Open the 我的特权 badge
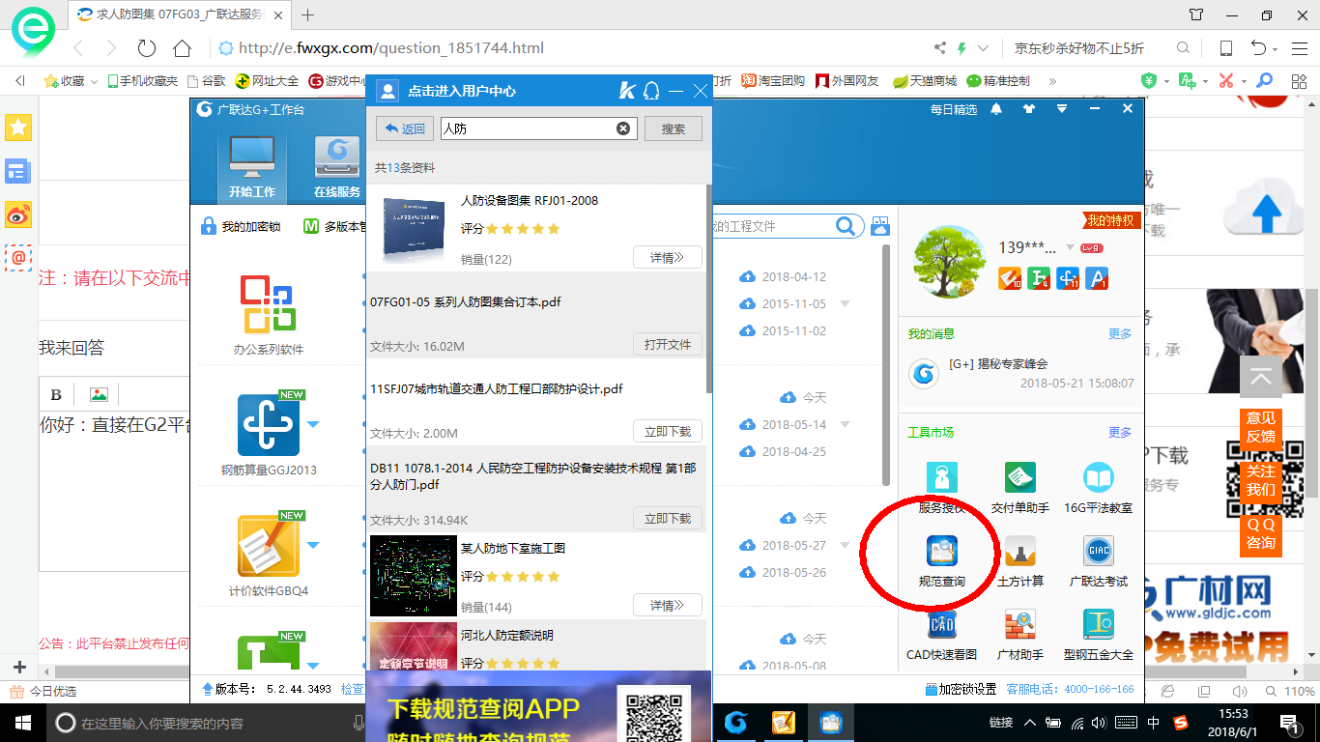1320x742 pixels. coord(1112,221)
